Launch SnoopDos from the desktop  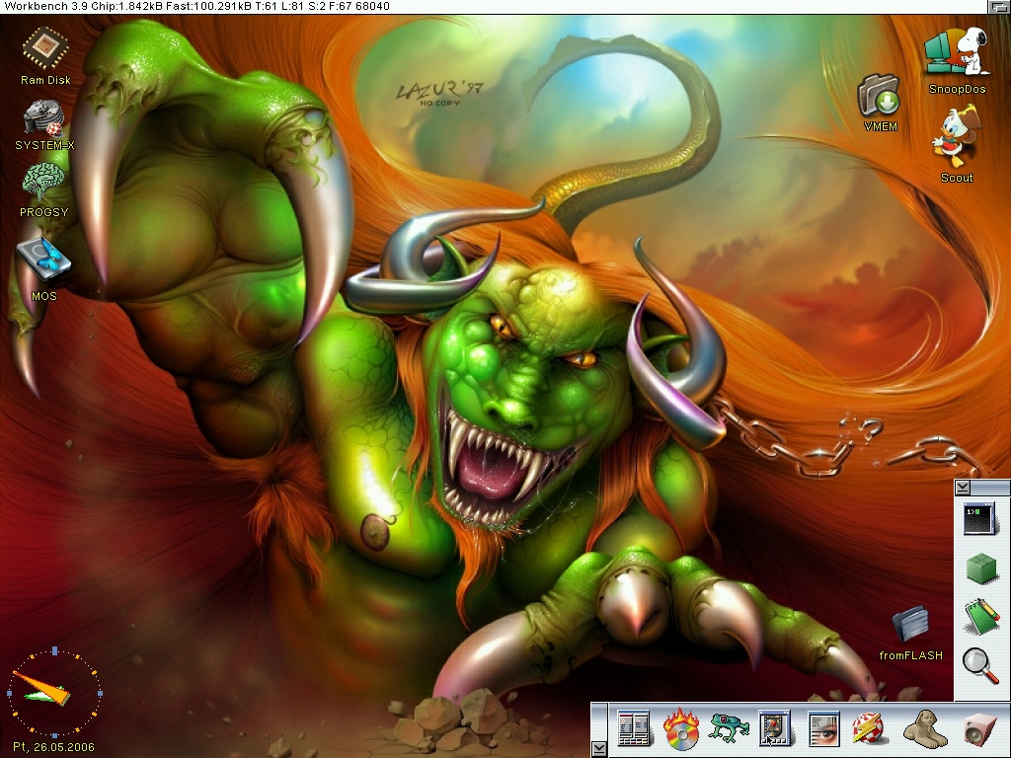click(x=957, y=53)
